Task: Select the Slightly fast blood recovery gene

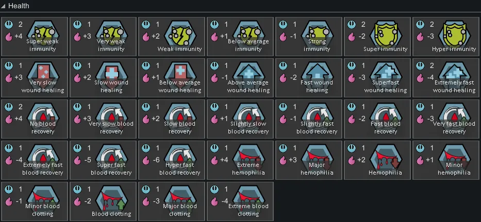Action: [309, 119]
